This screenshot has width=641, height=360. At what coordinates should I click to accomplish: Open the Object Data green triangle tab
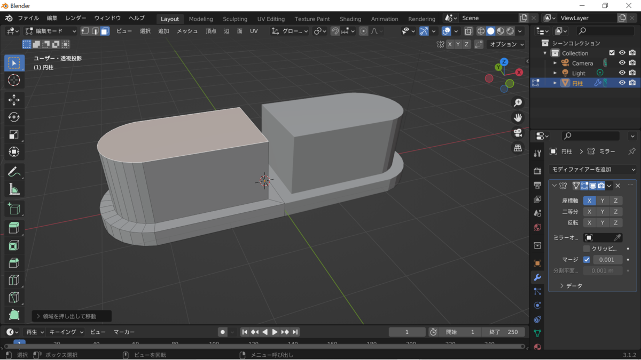(x=537, y=333)
